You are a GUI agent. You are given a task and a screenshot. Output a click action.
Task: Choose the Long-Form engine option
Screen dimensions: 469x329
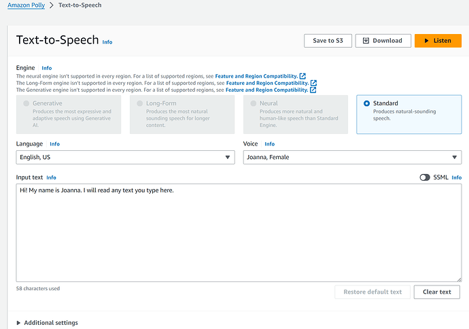[140, 104]
